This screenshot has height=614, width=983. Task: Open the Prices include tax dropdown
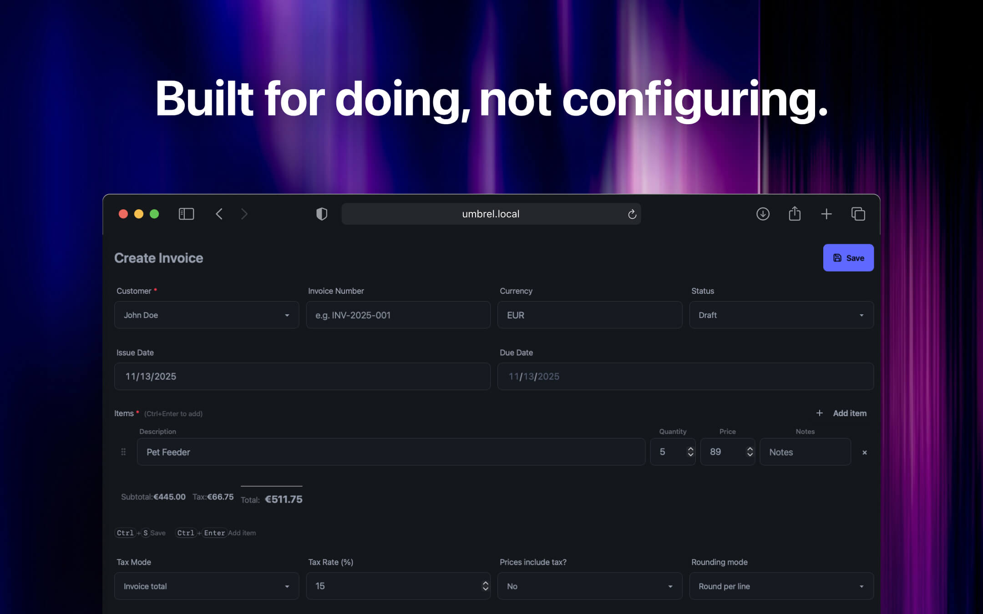coord(589,586)
